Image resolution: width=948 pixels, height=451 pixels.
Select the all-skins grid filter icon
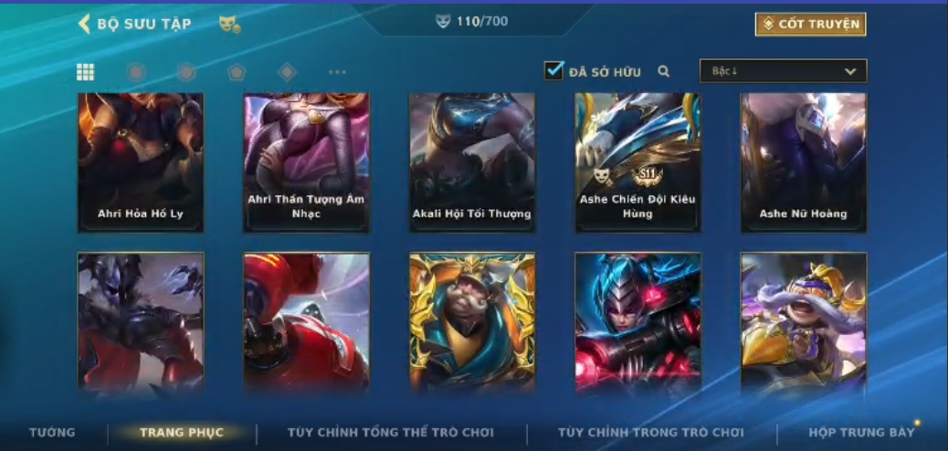[85, 72]
